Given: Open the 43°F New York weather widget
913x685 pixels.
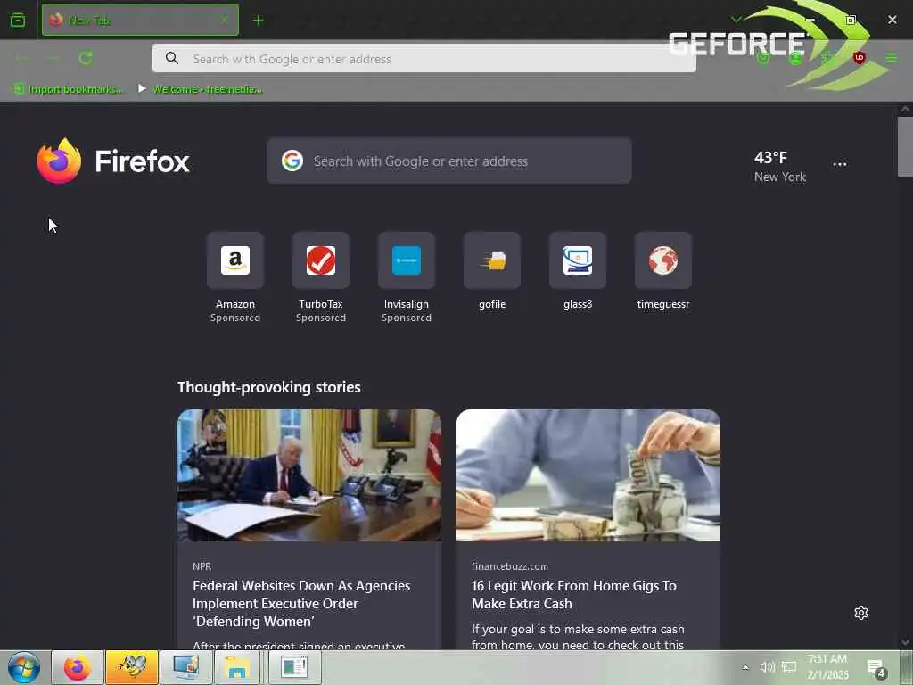Looking at the screenshot, I should pyautogui.click(x=779, y=166).
